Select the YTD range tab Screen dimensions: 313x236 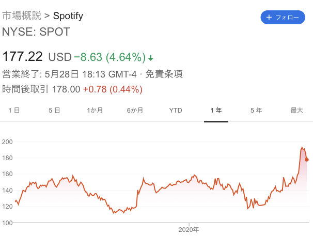[176, 110]
